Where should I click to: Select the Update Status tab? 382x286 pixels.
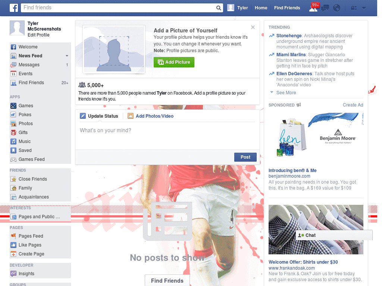point(99,116)
